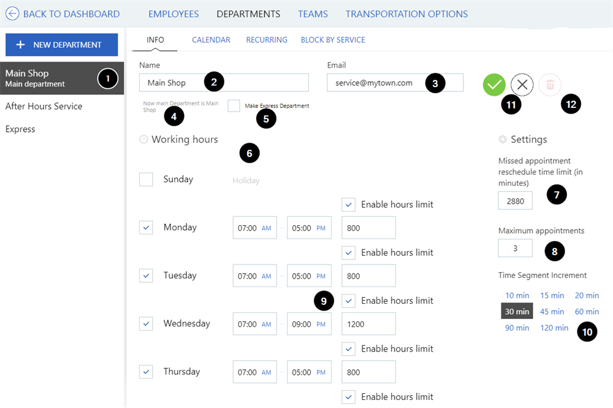Save department changes with the green checkmark icon

pyautogui.click(x=494, y=85)
